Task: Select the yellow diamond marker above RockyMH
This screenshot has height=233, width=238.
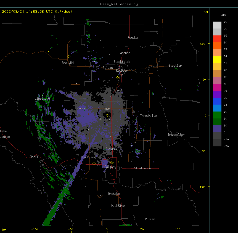Action: coord(69,56)
